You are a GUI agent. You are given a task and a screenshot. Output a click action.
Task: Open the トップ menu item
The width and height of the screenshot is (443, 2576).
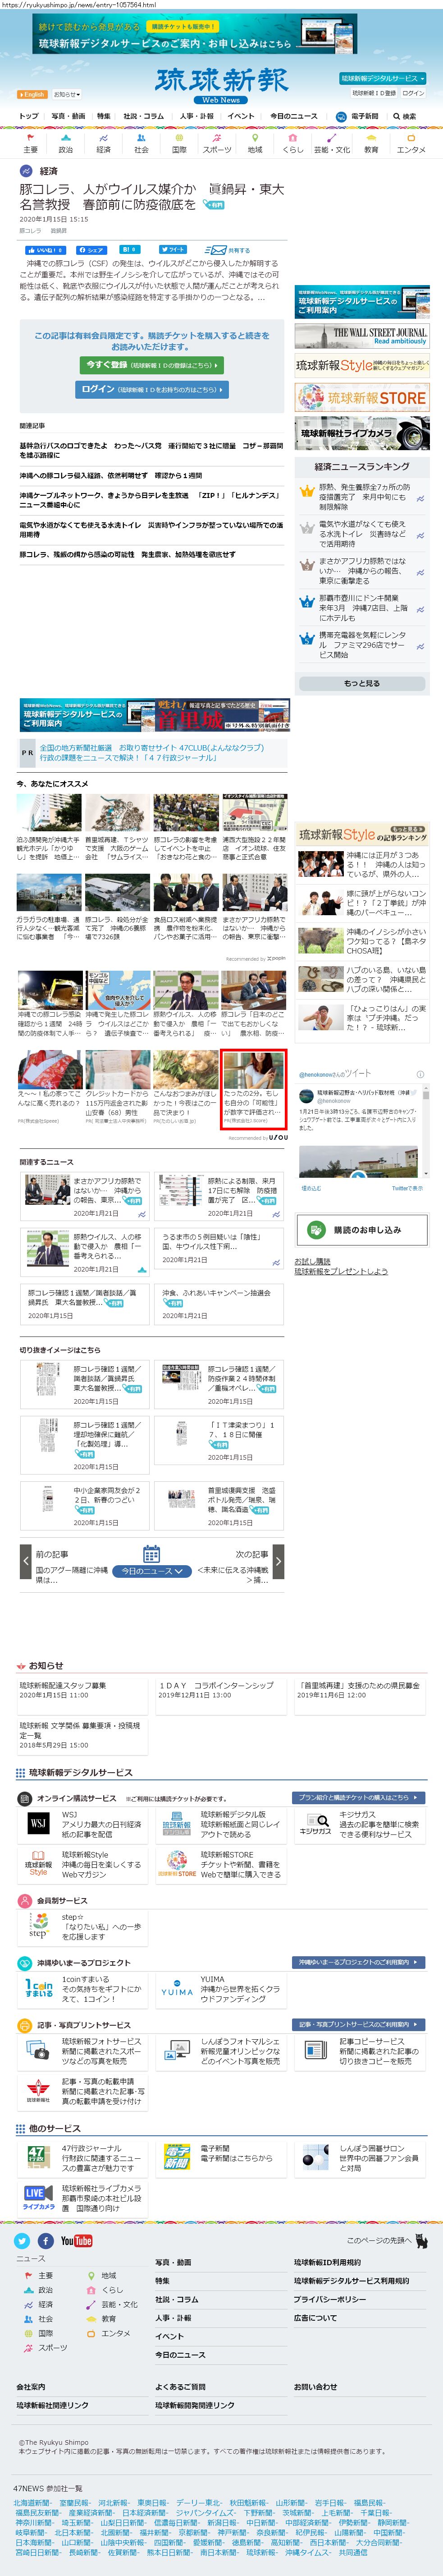click(x=28, y=116)
